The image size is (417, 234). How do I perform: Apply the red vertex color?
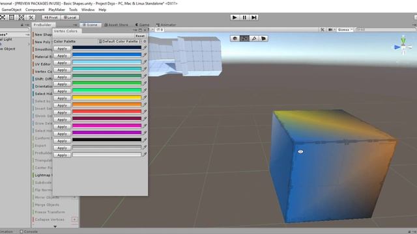62,112
